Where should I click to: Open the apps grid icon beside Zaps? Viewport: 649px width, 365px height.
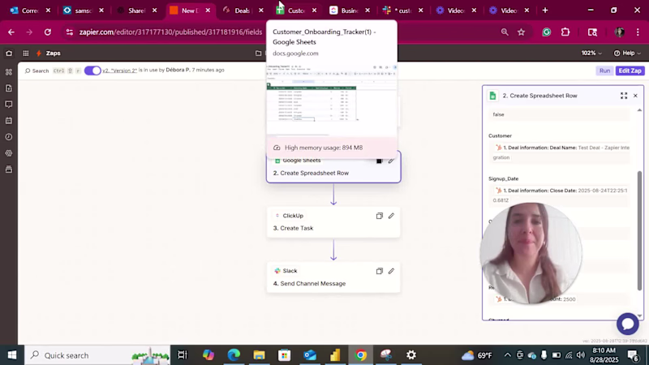point(26,54)
